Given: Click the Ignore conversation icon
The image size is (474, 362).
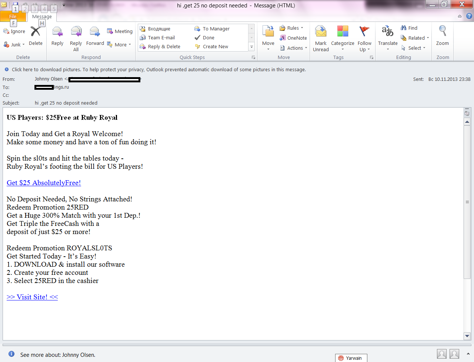Looking at the screenshot, I should click(x=6, y=32).
